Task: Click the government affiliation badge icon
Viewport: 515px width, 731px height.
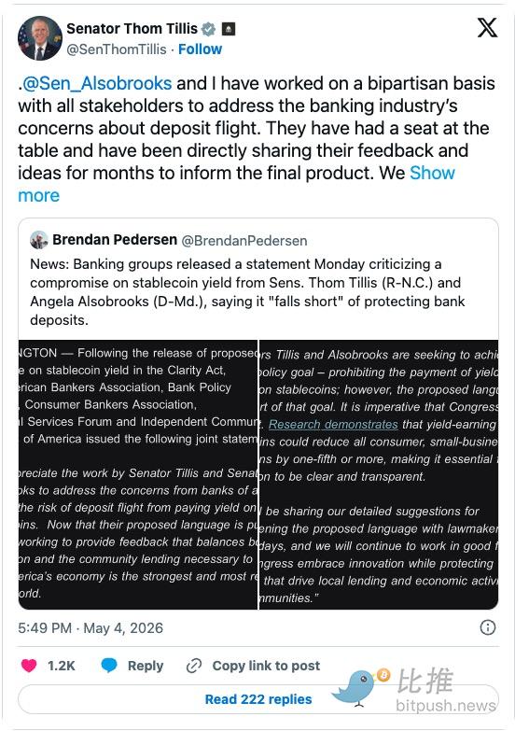Action: 229,29
